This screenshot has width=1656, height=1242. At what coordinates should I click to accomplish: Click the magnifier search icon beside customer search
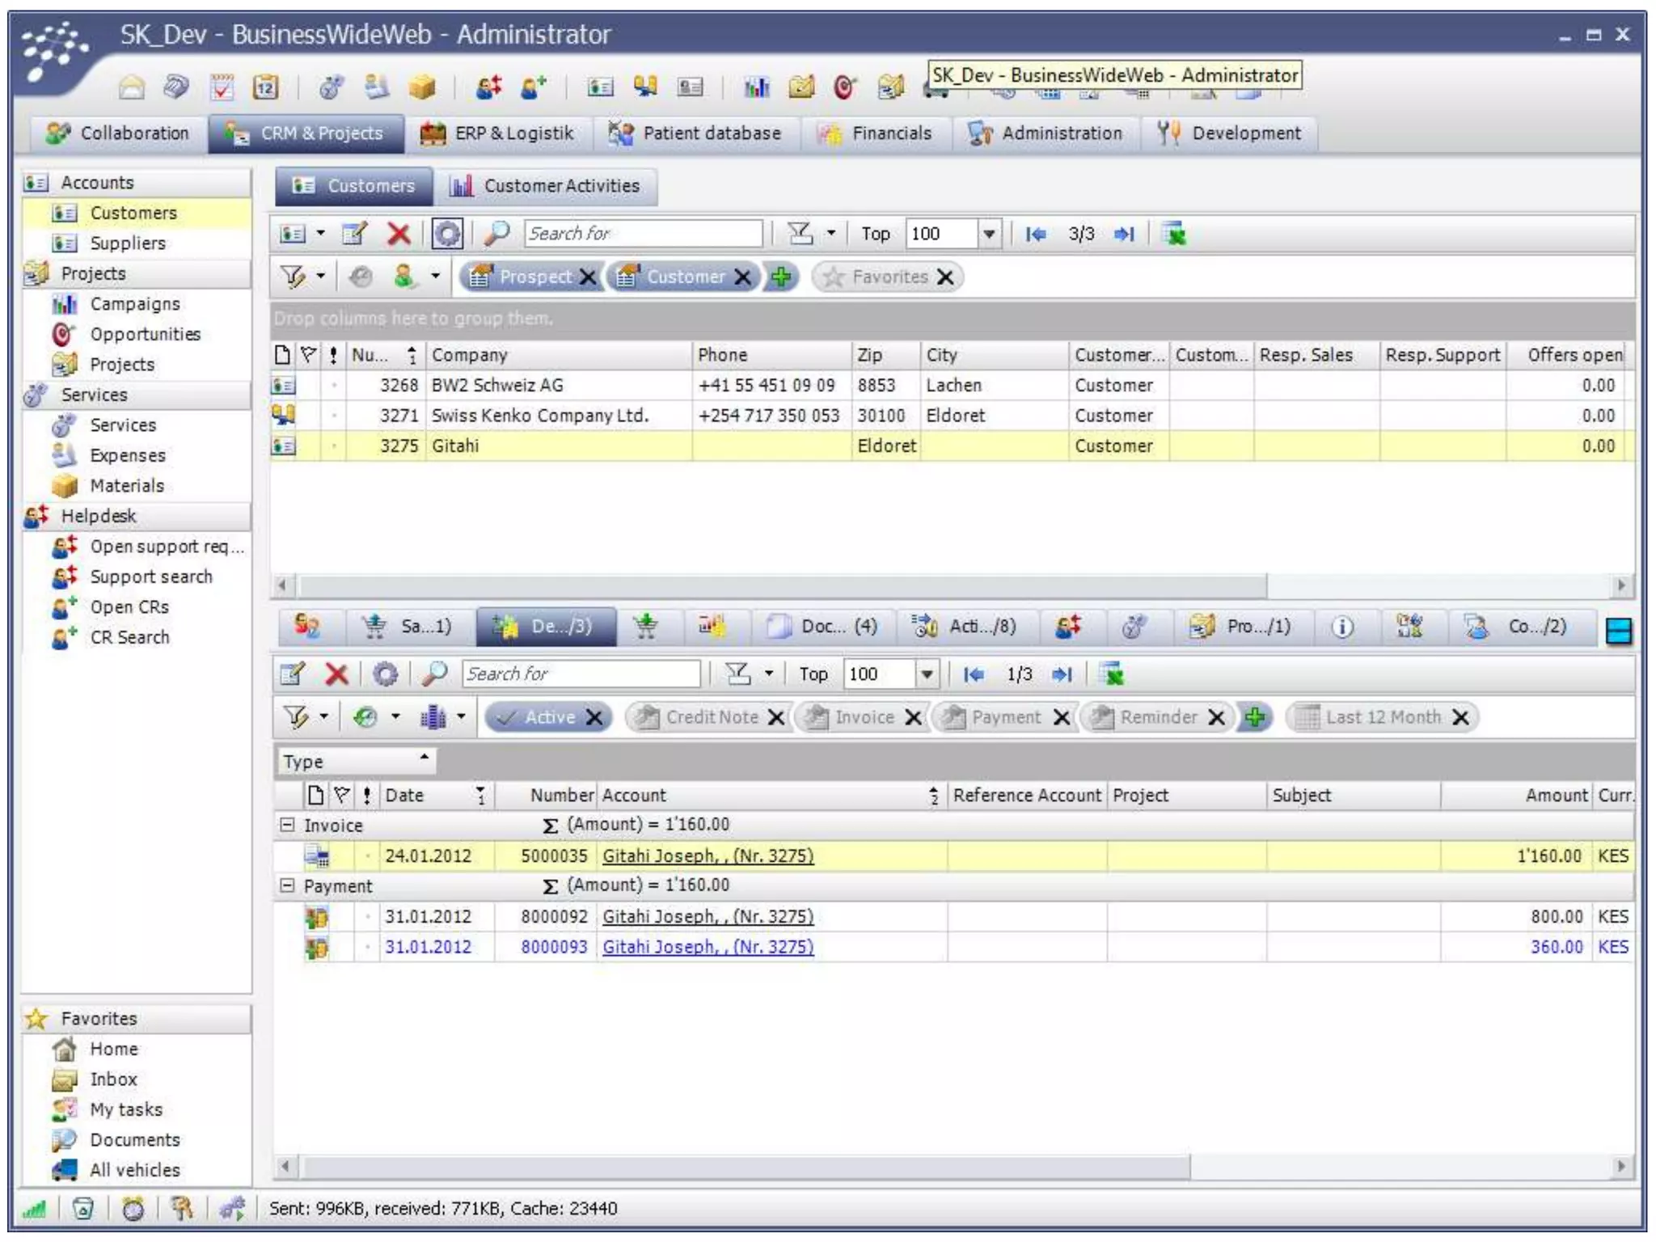coord(496,234)
